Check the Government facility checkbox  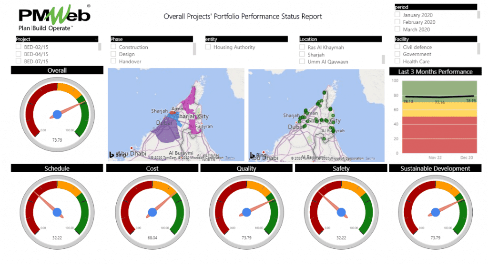[397, 54]
